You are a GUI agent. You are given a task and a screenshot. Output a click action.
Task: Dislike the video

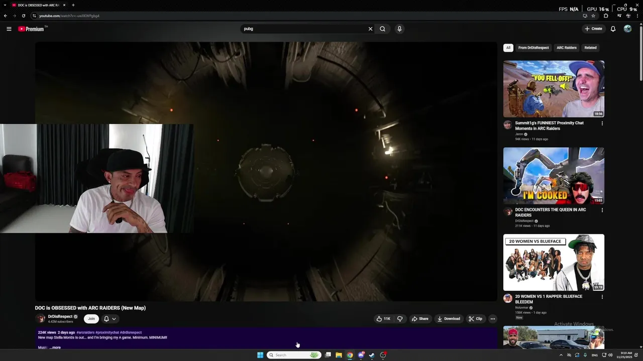tap(400, 318)
